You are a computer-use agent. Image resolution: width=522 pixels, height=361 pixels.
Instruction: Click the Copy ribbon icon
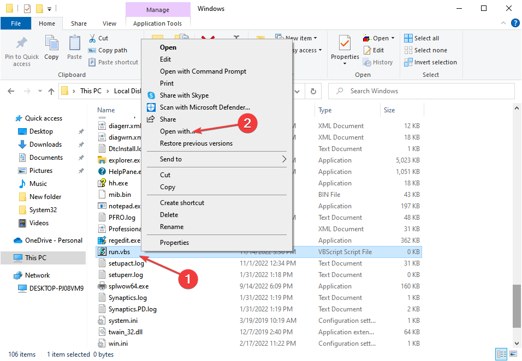click(52, 43)
